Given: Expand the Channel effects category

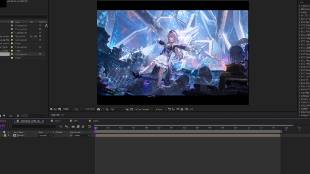Looking at the screenshot, I should pos(300,93).
